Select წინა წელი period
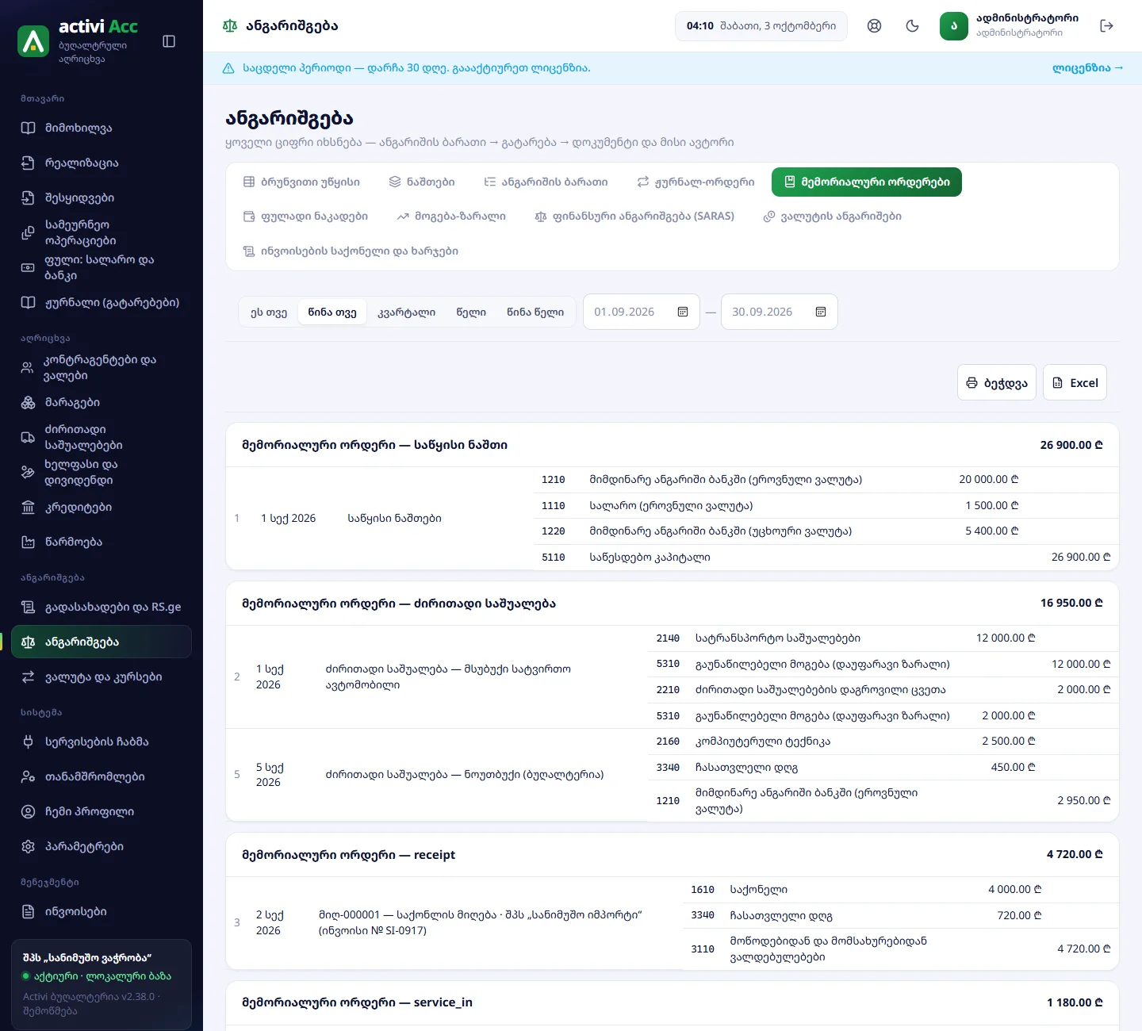The image size is (1142, 1031). click(535, 312)
